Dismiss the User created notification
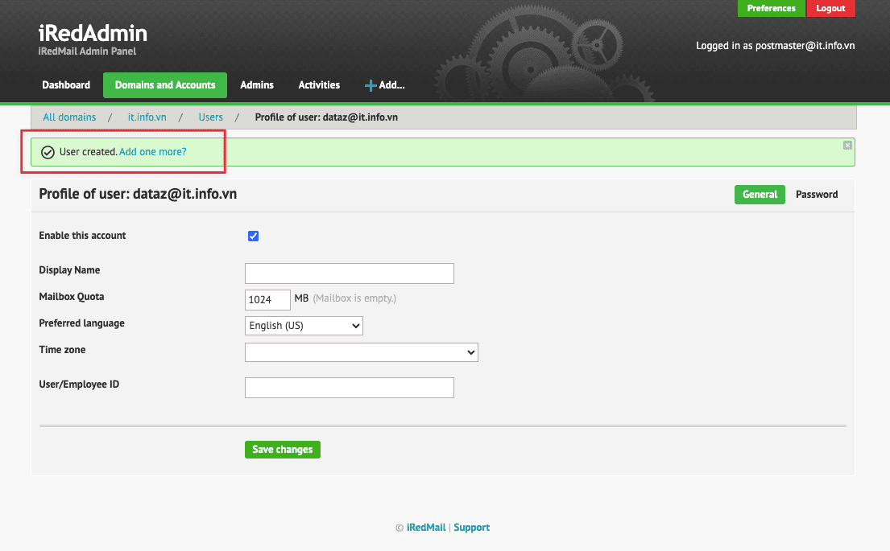Screen dimensions: 890x551 click(x=847, y=146)
